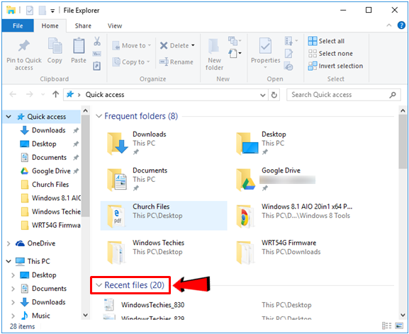The height and width of the screenshot is (334, 409).
Task: Click the Copy path icon in Clipboard group
Action: [97, 54]
